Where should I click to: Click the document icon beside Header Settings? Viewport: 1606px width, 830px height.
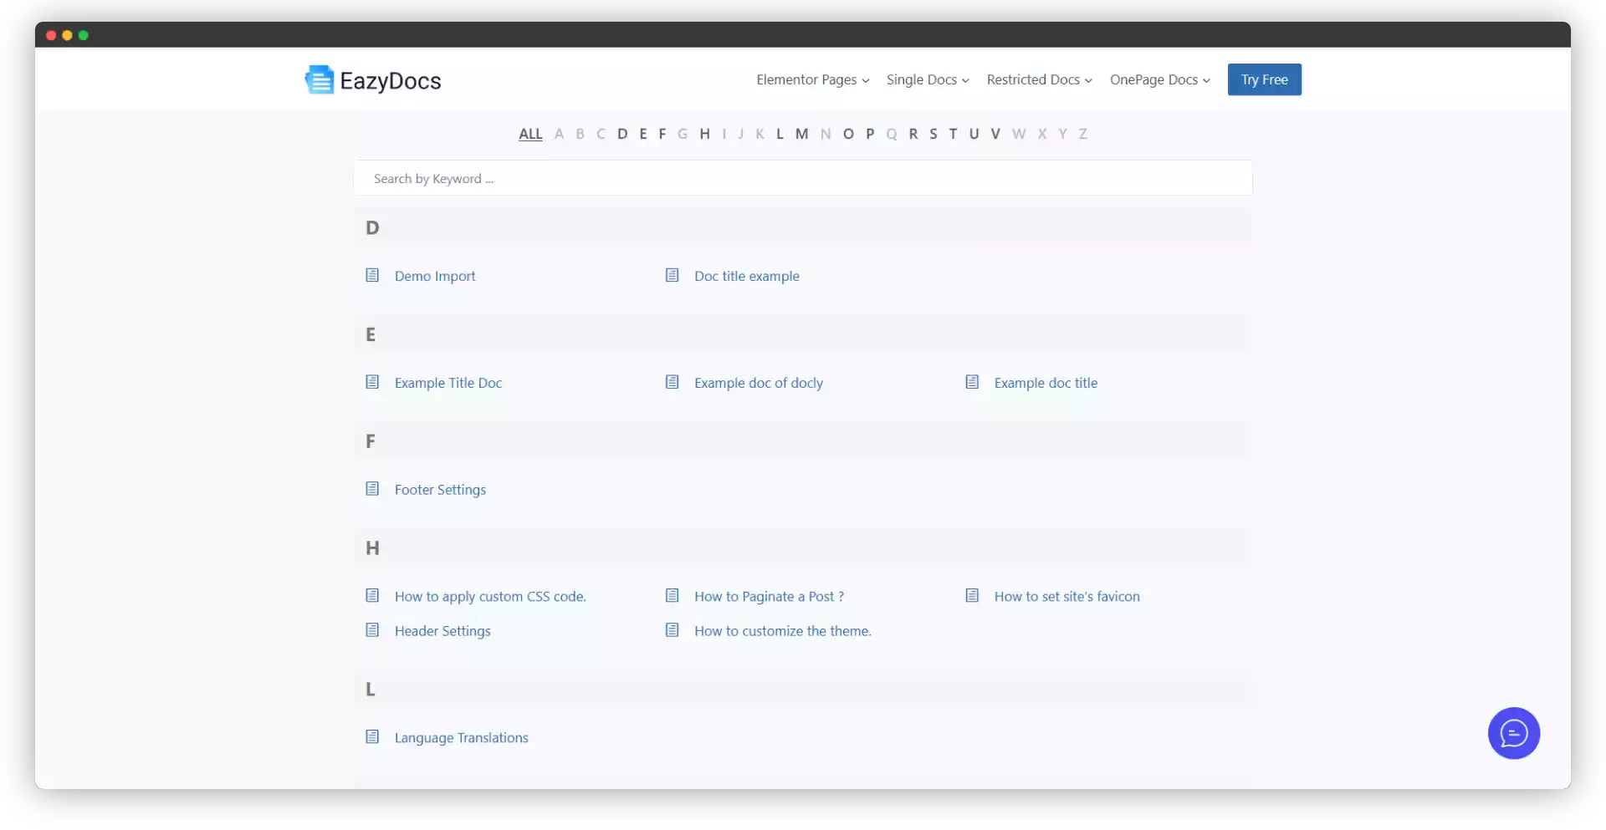pyautogui.click(x=372, y=629)
